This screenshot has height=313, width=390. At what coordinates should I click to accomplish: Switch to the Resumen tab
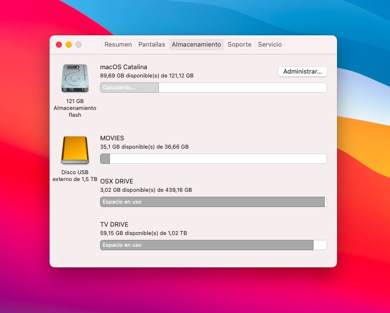click(x=118, y=45)
